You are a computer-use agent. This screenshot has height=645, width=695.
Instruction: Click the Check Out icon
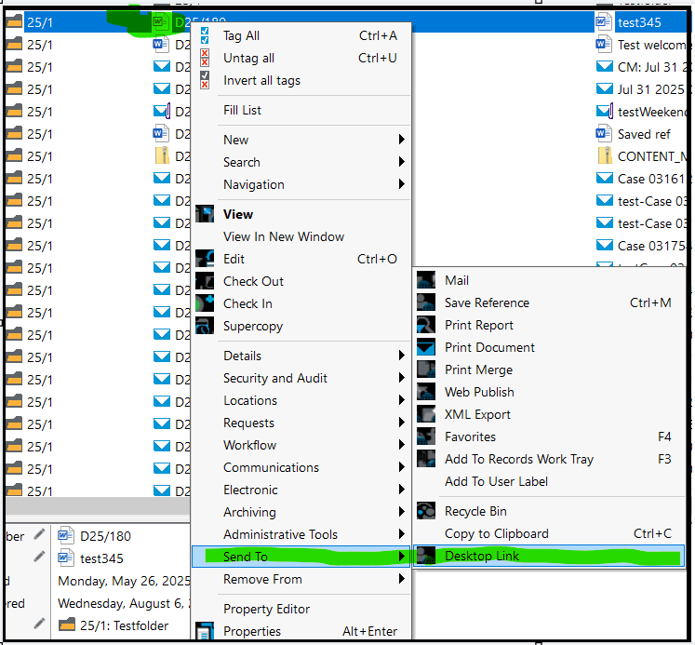[205, 281]
